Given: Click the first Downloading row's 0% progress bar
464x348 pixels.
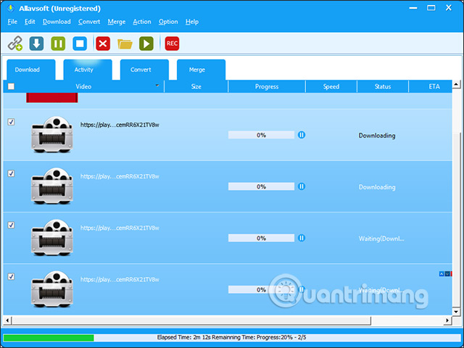Looking at the screenshot, I should click(261, 135).
